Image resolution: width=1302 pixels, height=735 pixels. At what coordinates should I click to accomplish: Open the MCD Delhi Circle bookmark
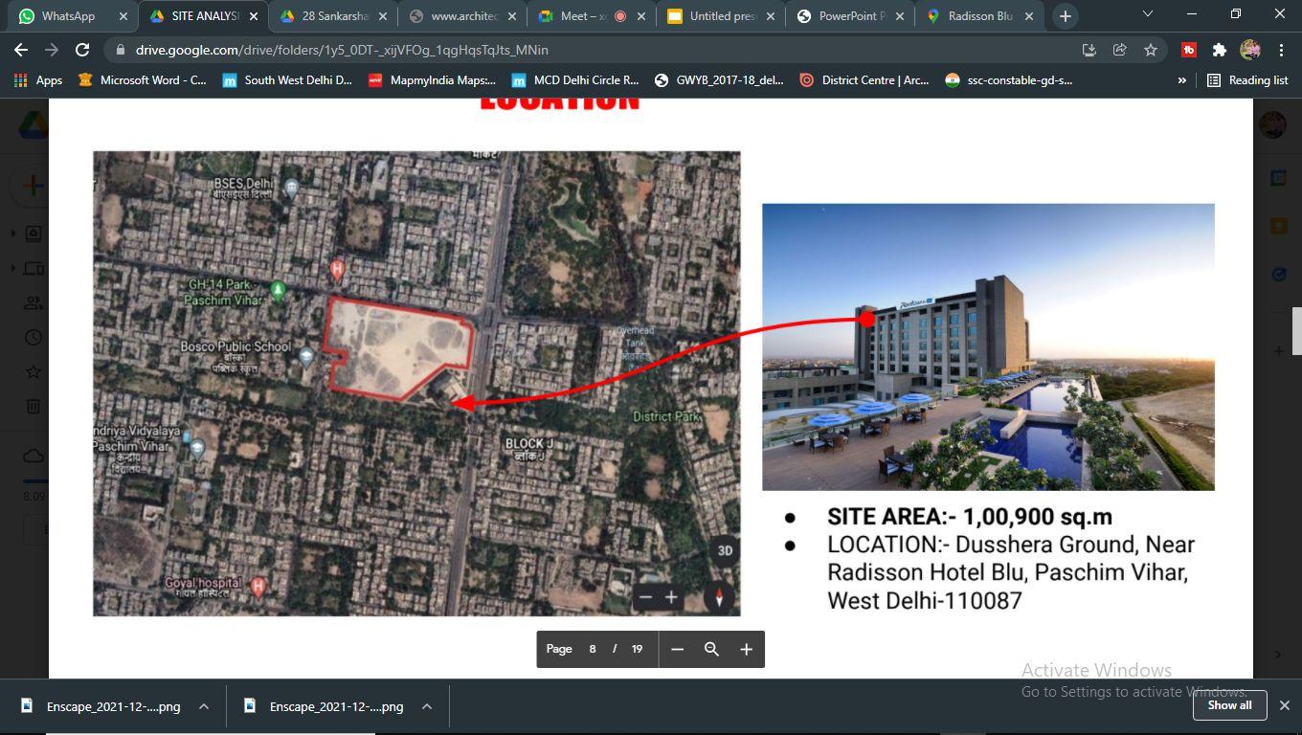(575, 80)
